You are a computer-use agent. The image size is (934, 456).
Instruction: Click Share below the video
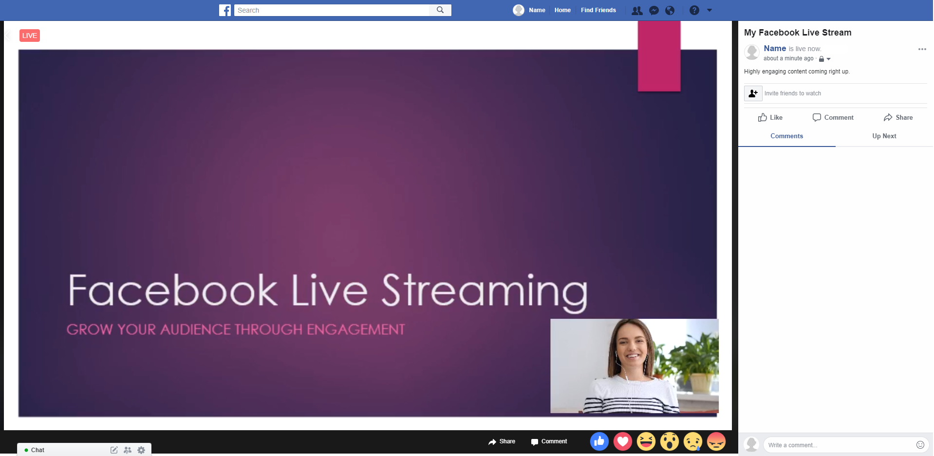pyautogui.click(x=502, y=441)
